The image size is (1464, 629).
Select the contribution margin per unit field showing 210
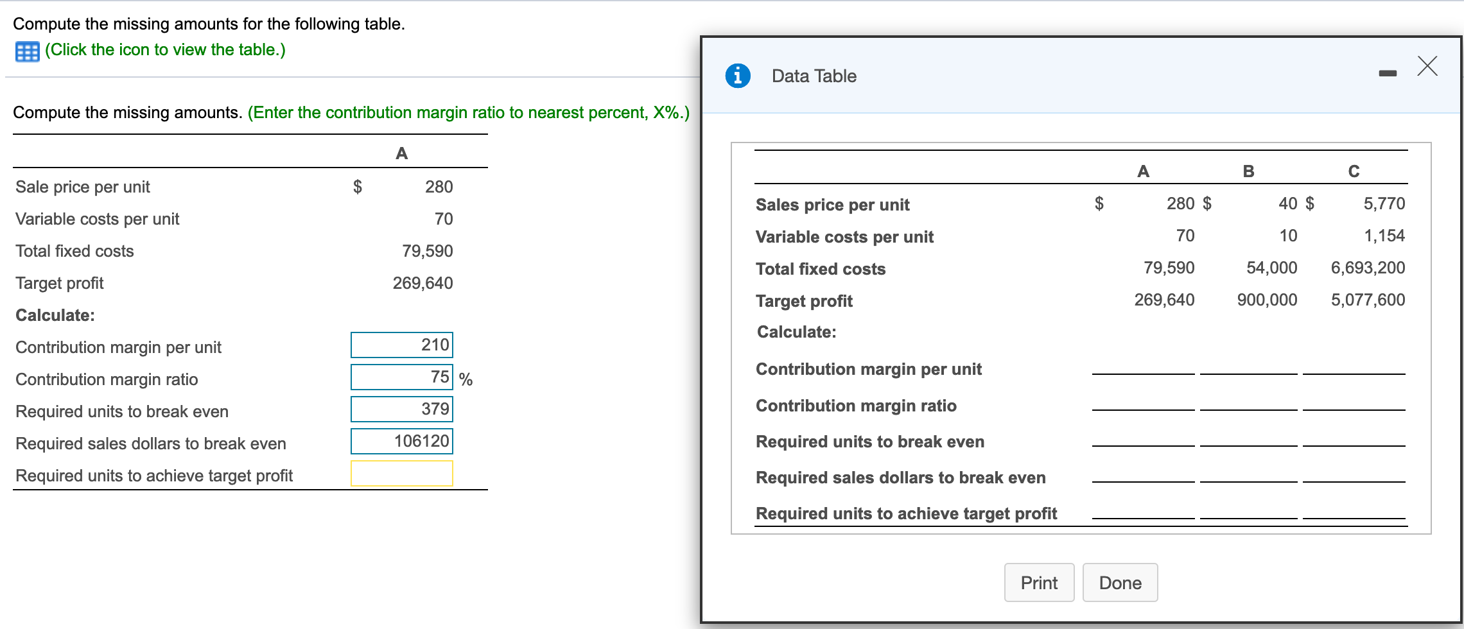point(401,345)
